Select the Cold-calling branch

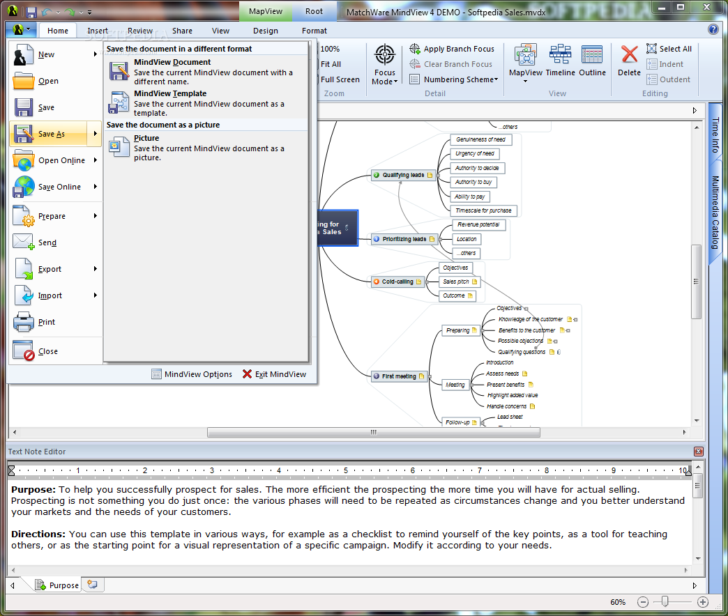click(x=398, y=282)
